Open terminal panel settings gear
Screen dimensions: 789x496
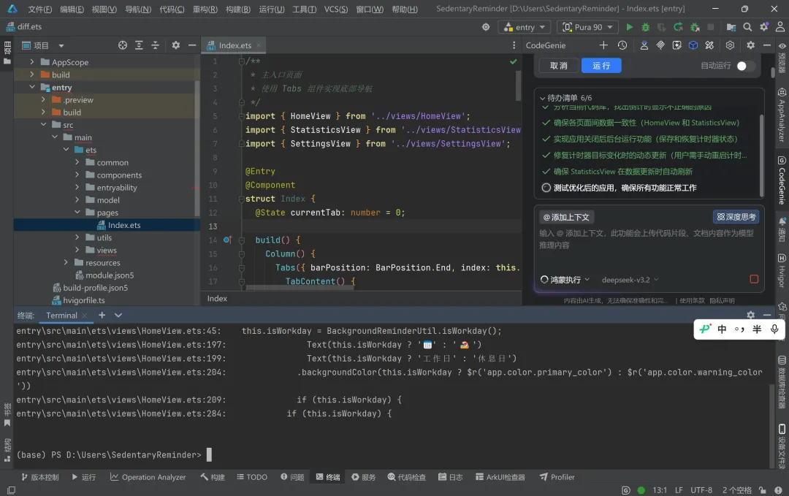click(751, 315)
